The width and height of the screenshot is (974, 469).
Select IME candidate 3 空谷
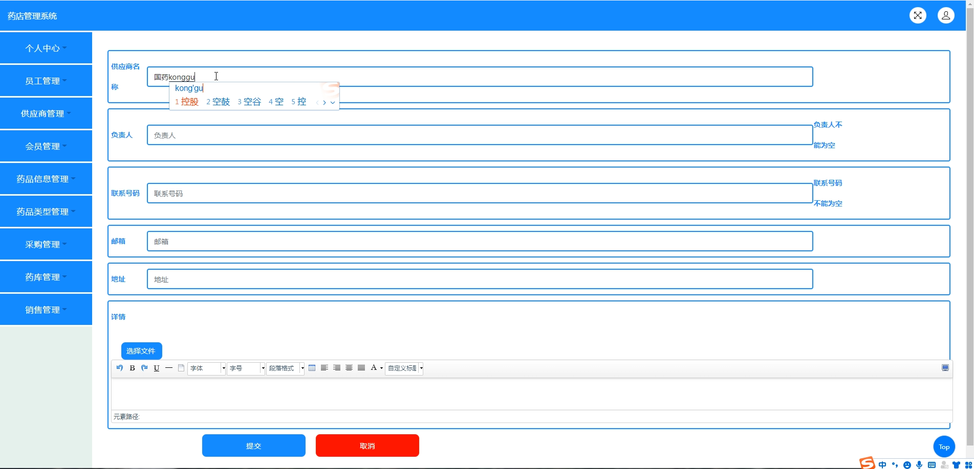point(249,102)
